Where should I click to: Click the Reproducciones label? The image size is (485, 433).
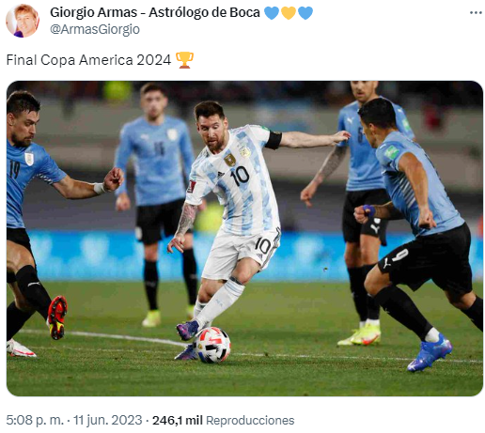pos(250,420)
